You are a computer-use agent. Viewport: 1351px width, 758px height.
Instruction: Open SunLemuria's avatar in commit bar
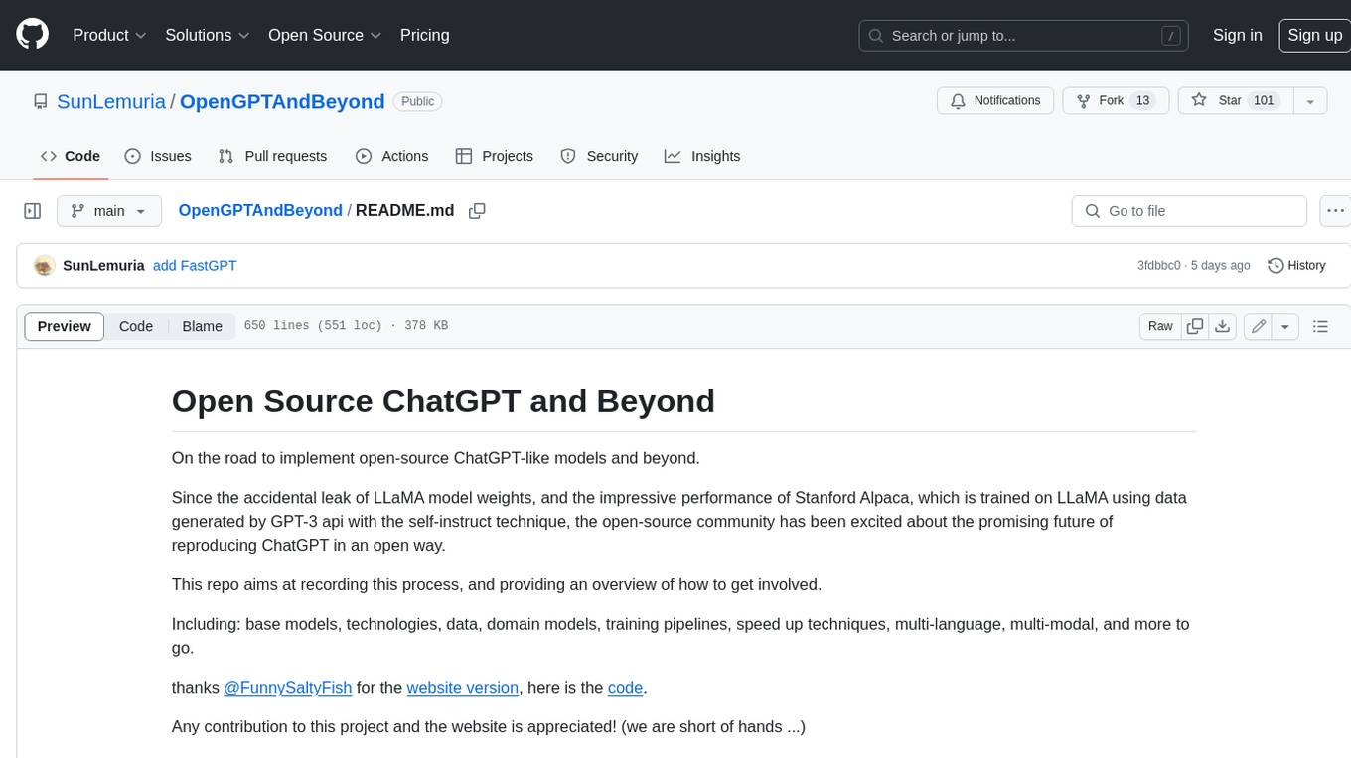[44, 266]
